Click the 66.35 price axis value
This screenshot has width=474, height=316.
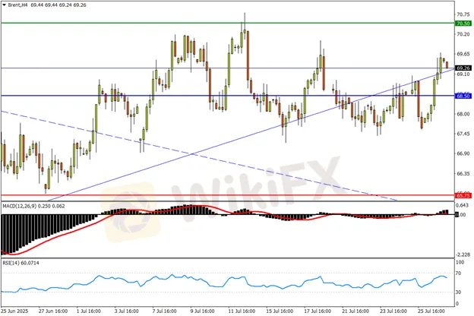463,174
